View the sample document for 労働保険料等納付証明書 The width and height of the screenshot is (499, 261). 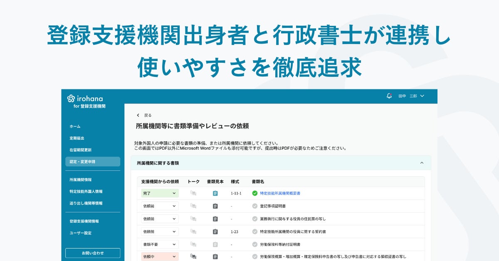(215, 244)
